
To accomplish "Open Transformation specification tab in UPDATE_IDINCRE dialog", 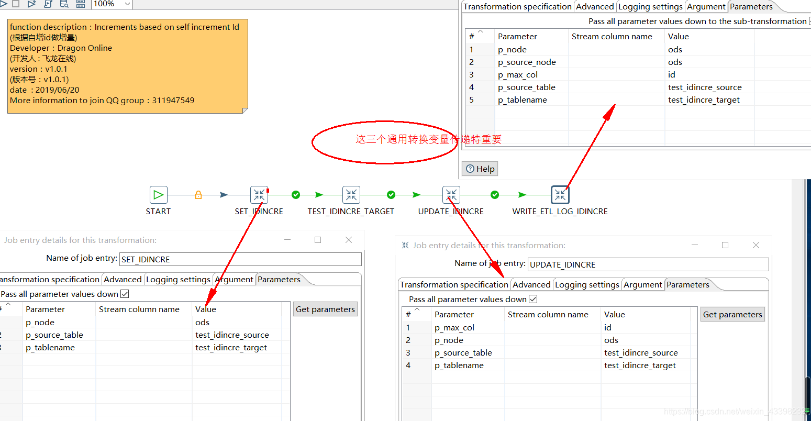I will 454,285.
